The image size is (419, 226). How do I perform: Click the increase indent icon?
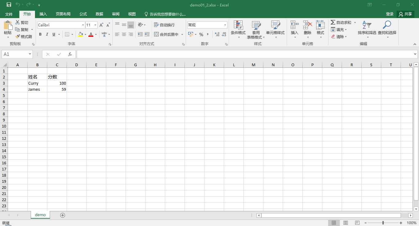pyautogui.click(x=147, y=34)
